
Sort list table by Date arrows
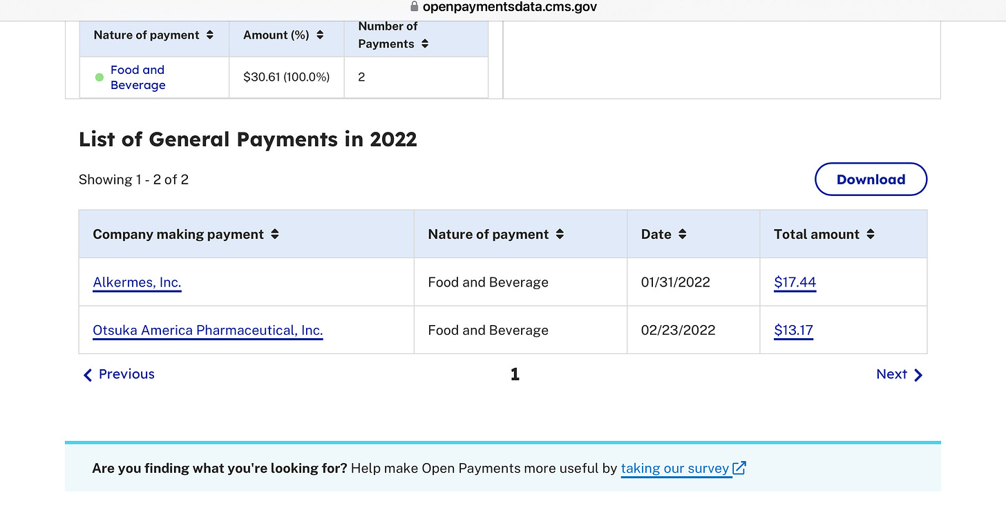(683, 234)
